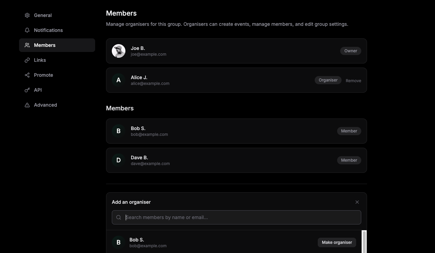Click the search magnifier icon
435x253 pixels.
[119, 217]
